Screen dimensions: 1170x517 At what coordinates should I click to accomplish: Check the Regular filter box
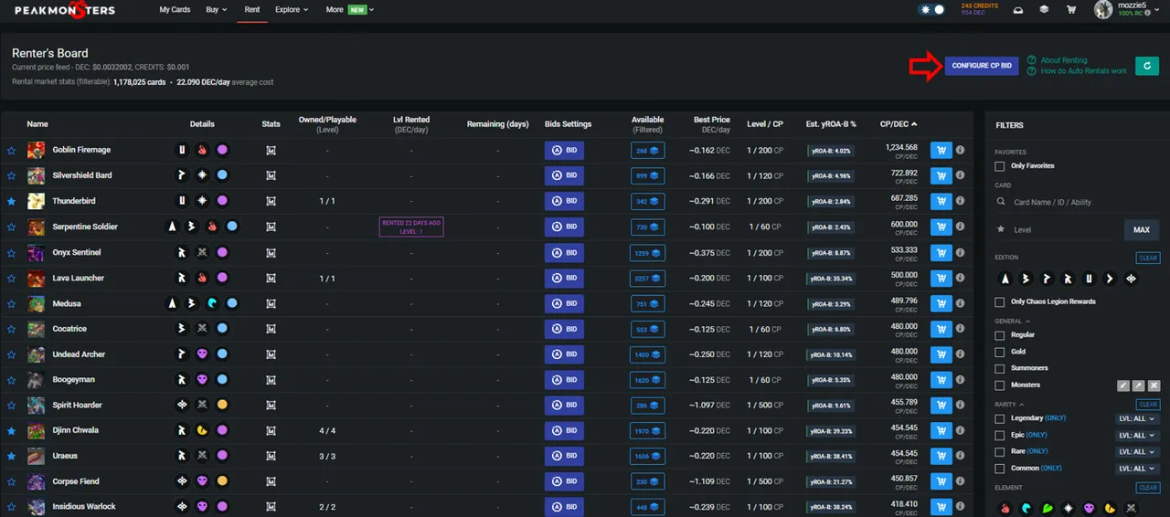tap(1000, 335)
